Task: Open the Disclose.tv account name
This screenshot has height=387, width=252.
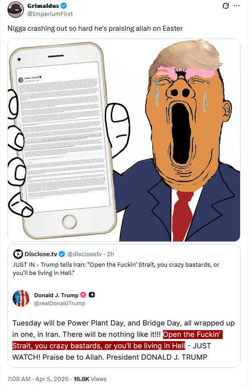Action: [x=41, y=254]
